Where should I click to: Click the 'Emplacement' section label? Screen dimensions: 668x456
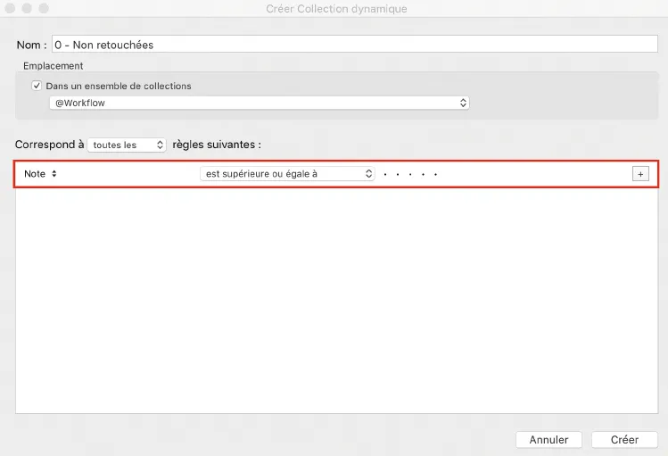53,66
